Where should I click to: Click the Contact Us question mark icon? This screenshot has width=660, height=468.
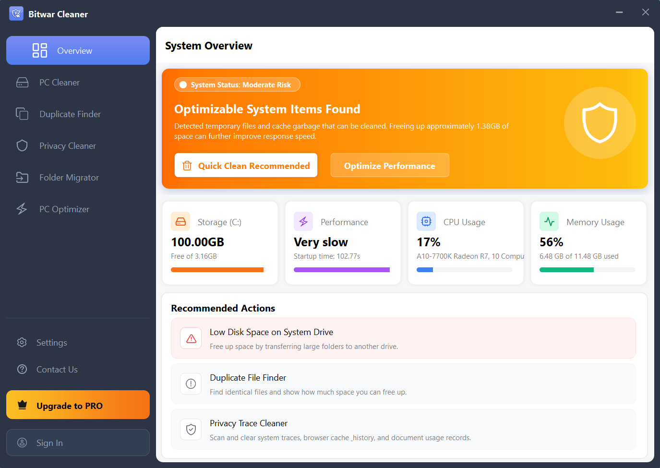point(22,369)
